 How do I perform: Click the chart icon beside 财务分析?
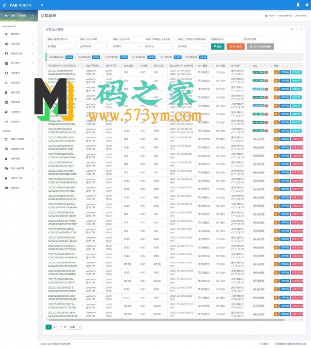(x=6, y=122)
